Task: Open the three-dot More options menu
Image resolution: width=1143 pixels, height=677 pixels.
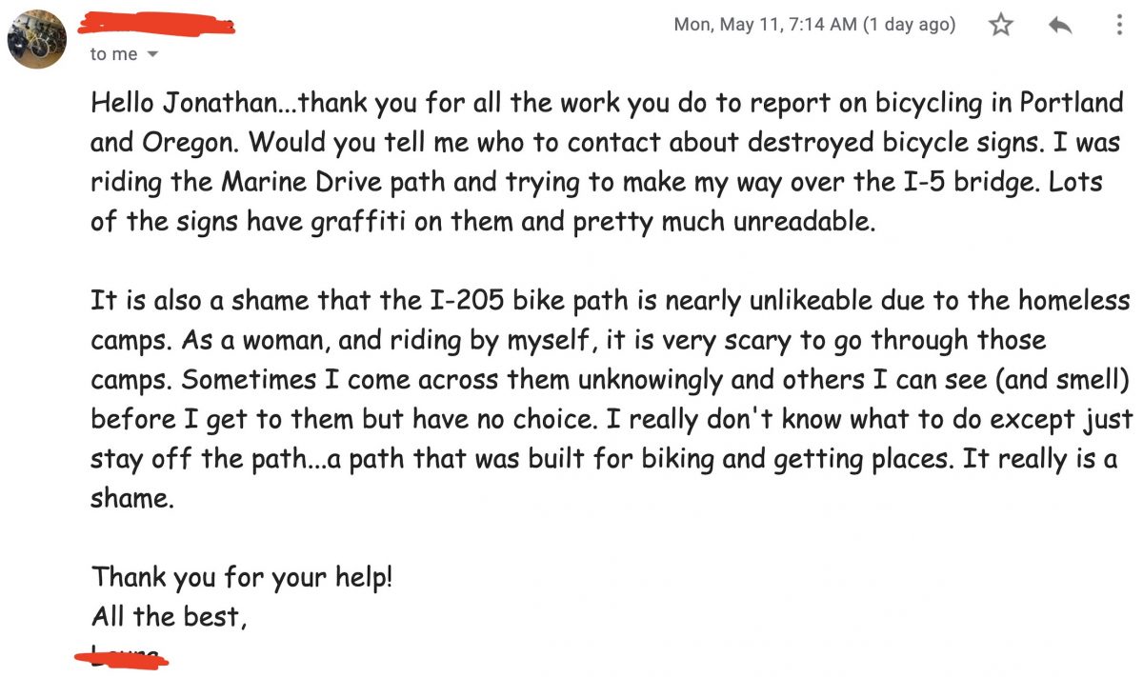Action: coord(1119,26)
